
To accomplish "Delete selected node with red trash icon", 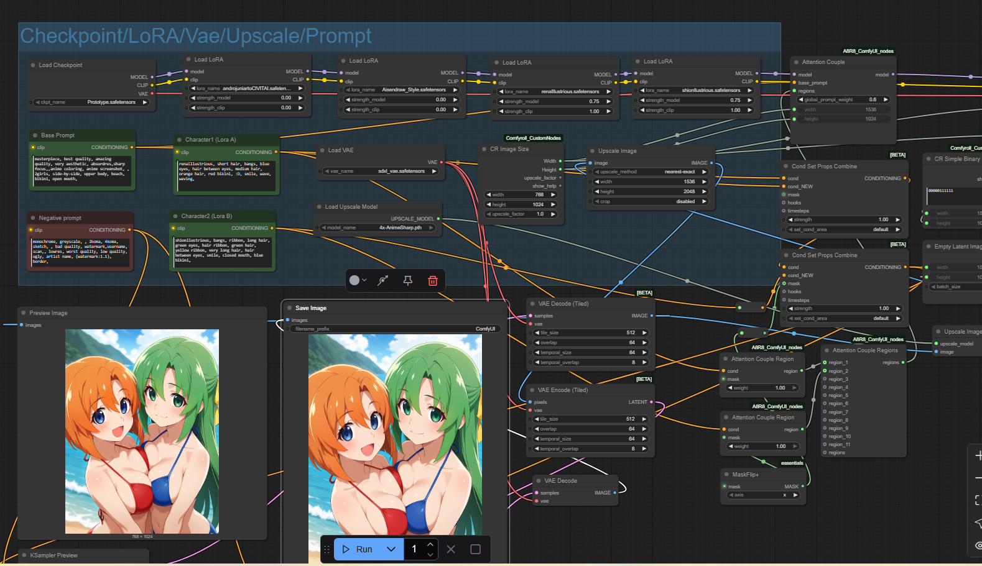I will 433,281.
